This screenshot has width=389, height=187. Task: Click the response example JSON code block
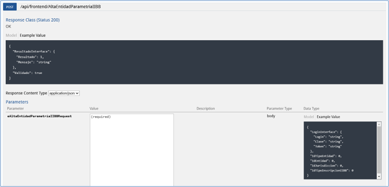click(x=194, y=62)
